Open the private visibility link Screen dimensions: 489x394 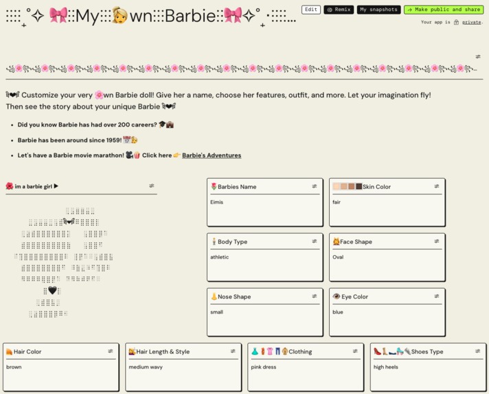(x=471, y=22)
